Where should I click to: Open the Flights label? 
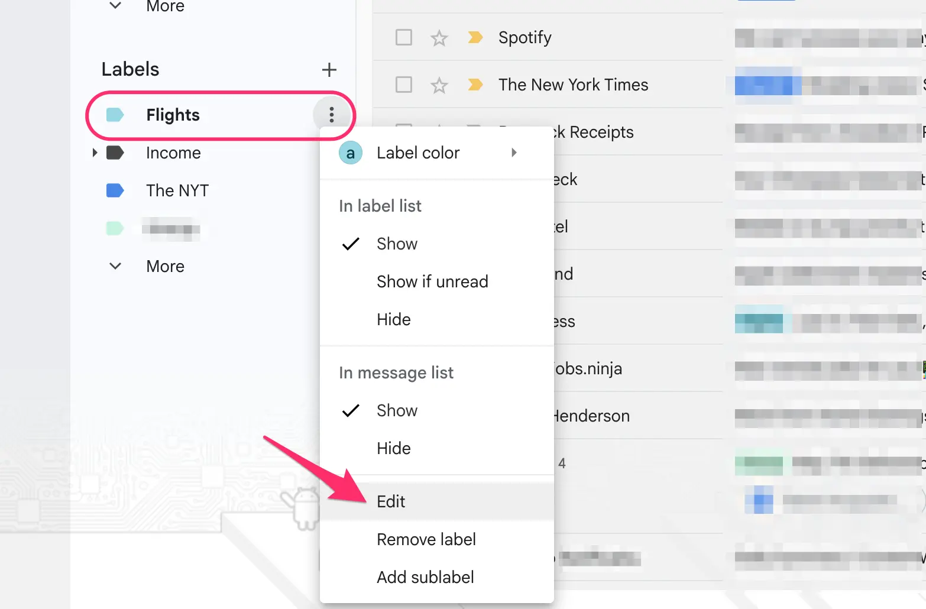(172, 115)
